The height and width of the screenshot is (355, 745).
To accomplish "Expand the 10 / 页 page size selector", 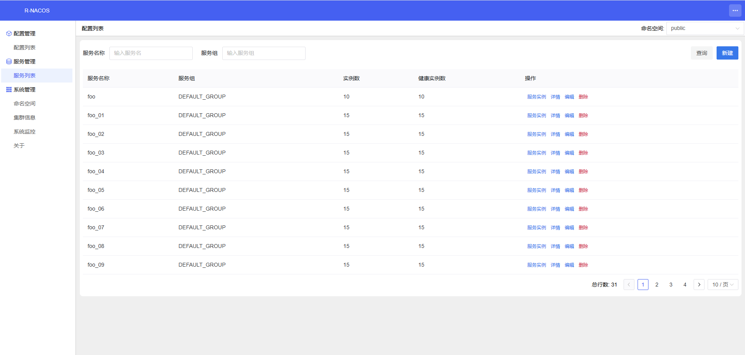I will [x=722, y=285].
